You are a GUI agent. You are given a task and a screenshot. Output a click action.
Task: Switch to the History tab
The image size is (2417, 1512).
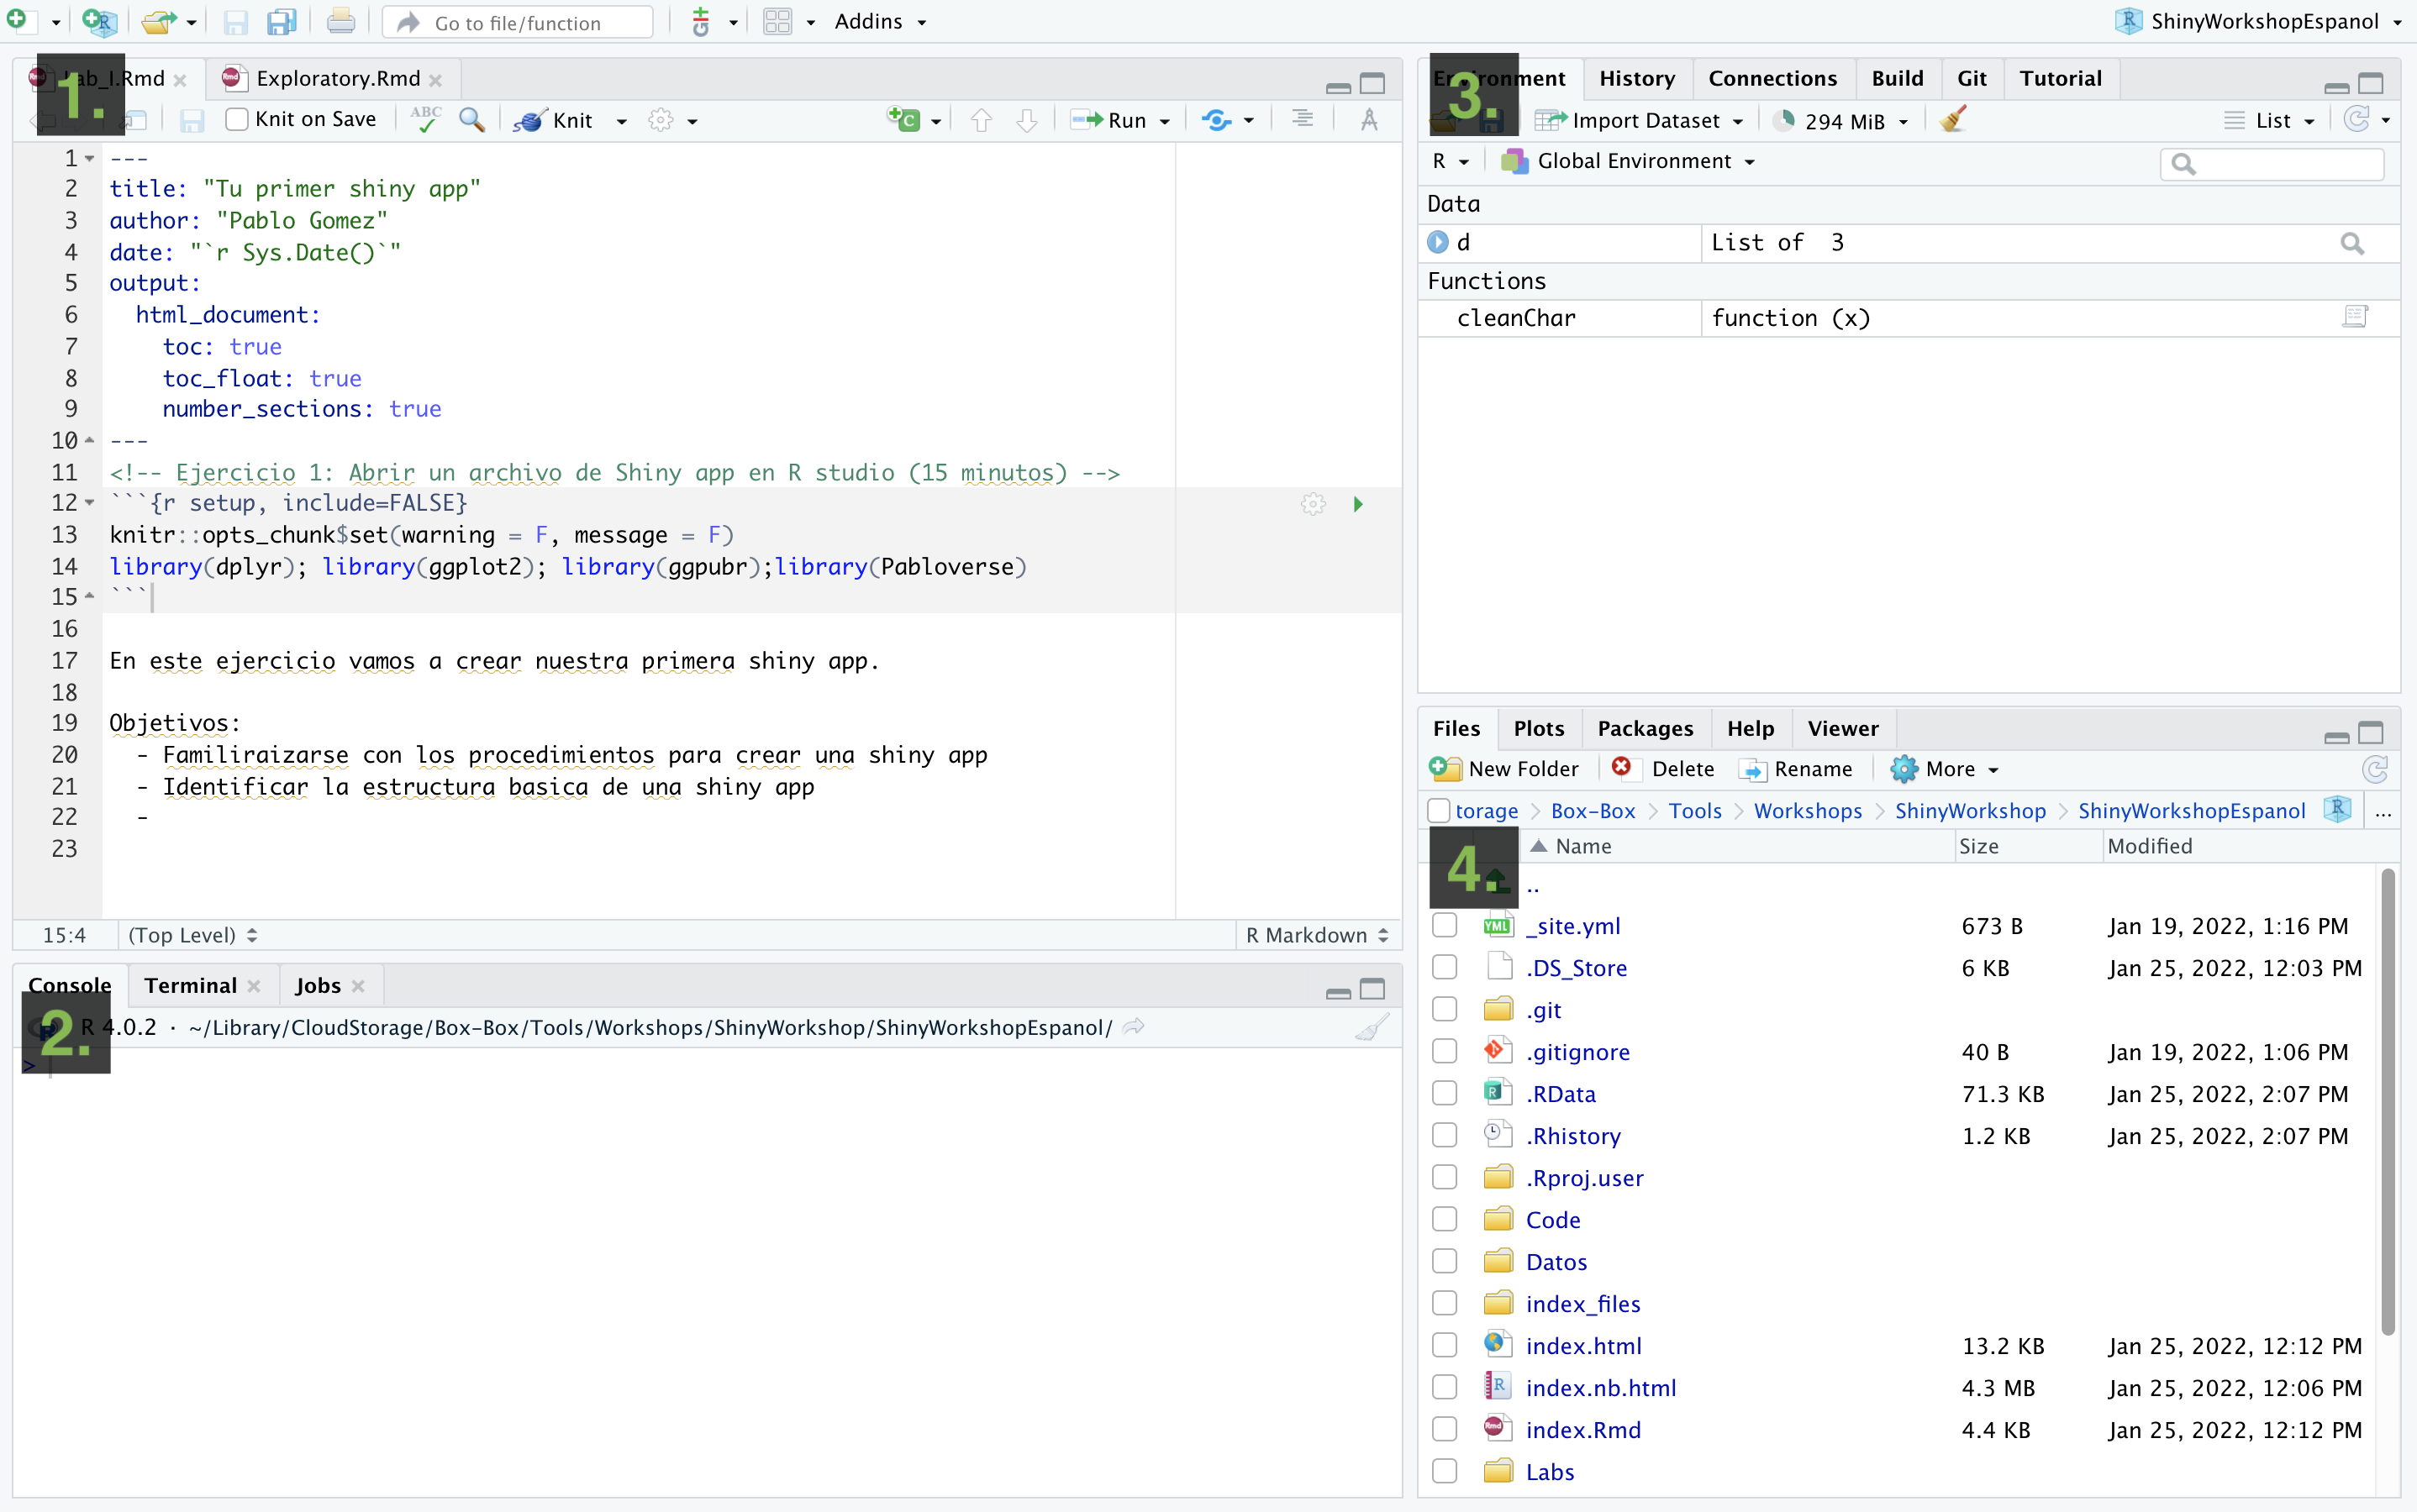point(1636,78)
